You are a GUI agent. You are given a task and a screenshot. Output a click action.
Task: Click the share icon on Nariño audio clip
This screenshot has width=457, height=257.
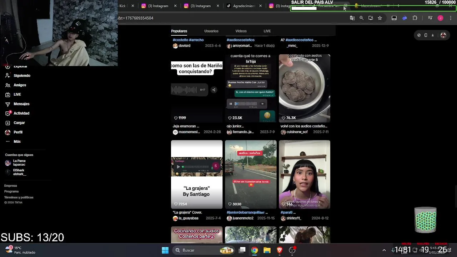pyautogui.click(x=214, y=90)
